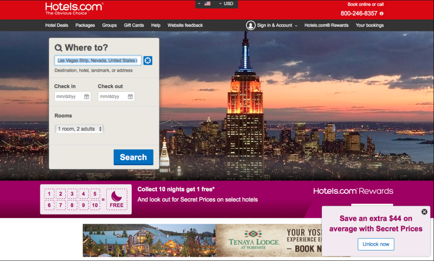This screenshot has height=261, width=434.
Task: Focus the Check in date field
Action: (72, 97)
